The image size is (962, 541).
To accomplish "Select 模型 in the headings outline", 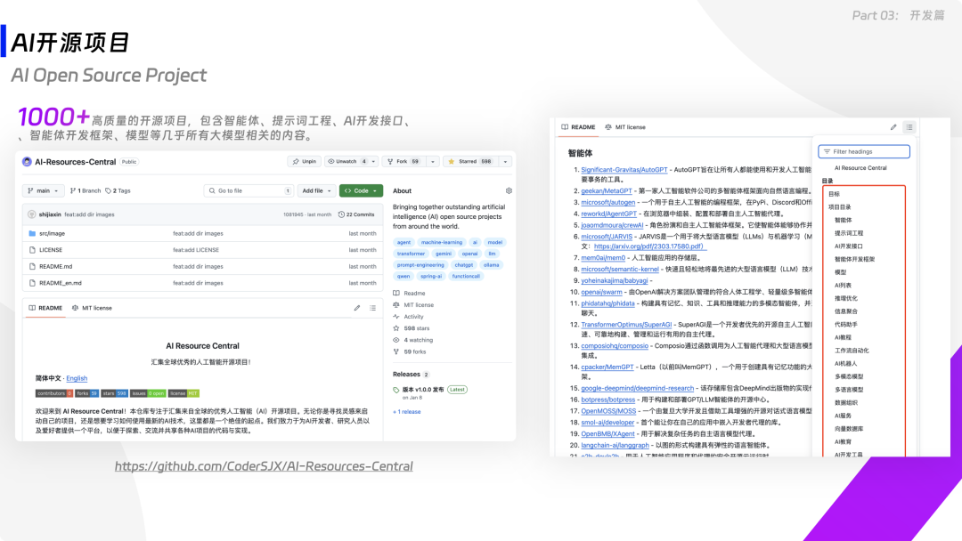I will 840,272.
